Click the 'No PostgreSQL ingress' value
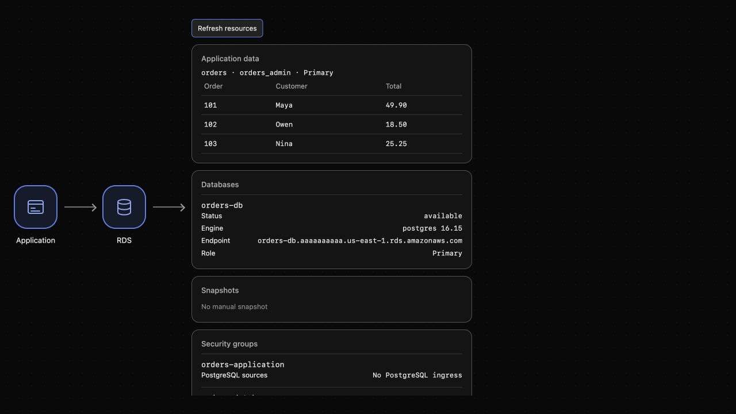This screenshot has height=414, width=736. (417, 375)
